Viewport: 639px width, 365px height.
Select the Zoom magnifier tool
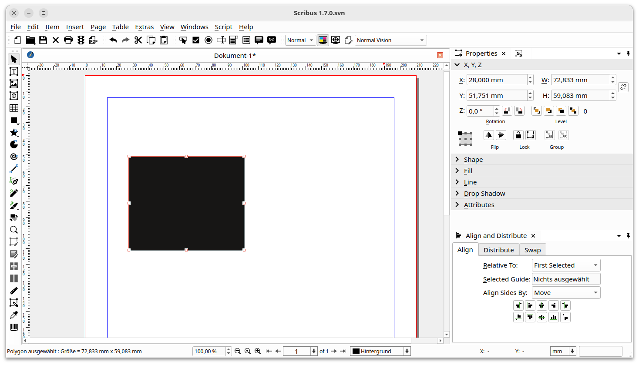[x=14, y=230]
